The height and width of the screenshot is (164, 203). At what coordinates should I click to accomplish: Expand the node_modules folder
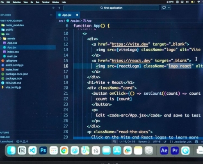click(14, 25)
